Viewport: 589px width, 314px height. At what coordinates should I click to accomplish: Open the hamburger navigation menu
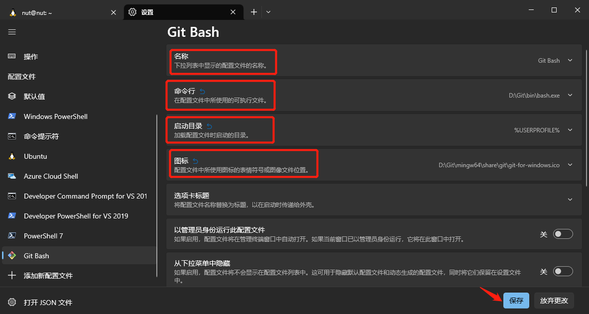(x=12, y=32)
